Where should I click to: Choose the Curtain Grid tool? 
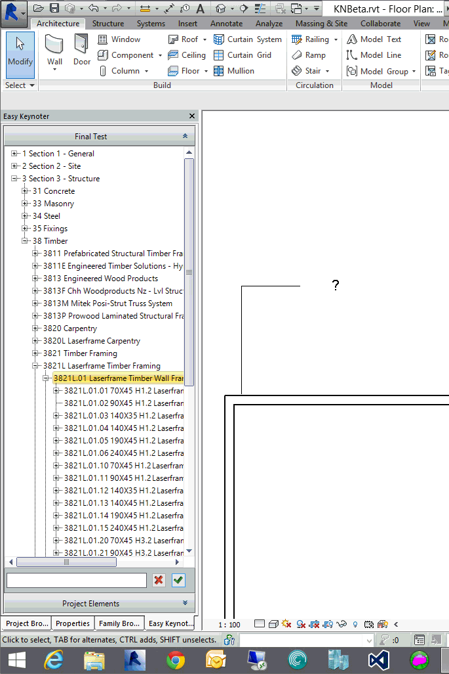point(243,55)
